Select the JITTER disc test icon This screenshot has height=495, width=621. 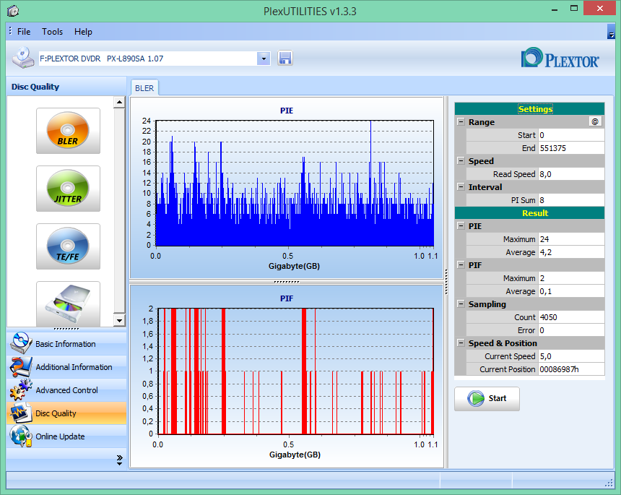click(68, 189)
